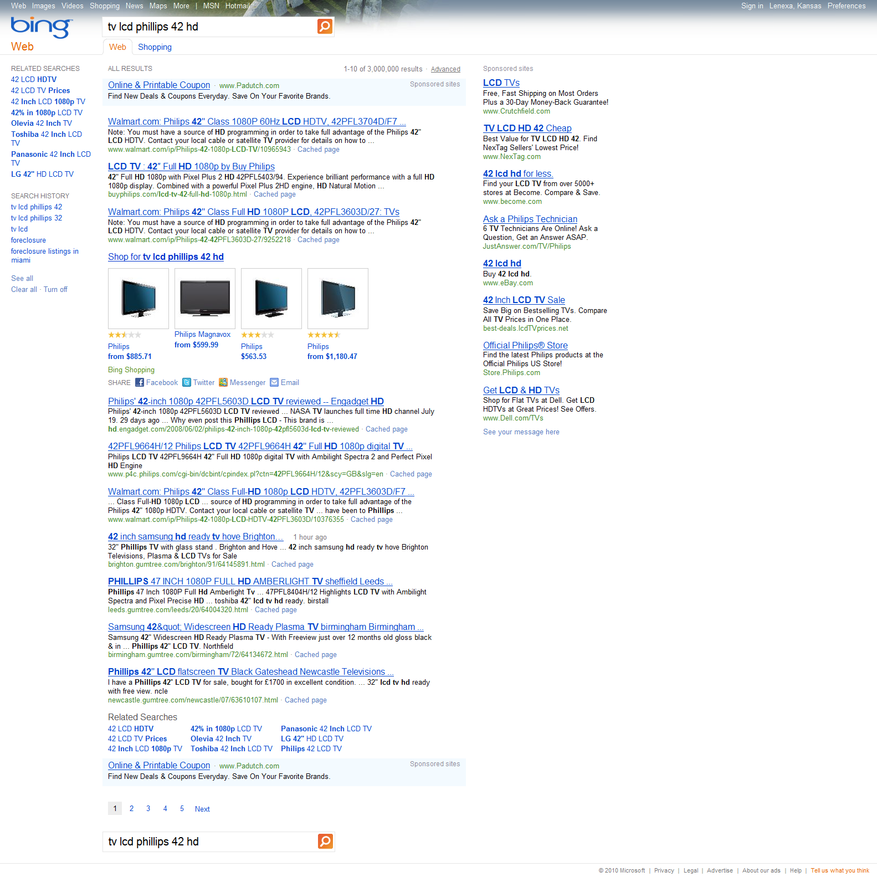Expand search history with See all
The height and width of the screenshot is (877, 877).
[x=22, y=278]
